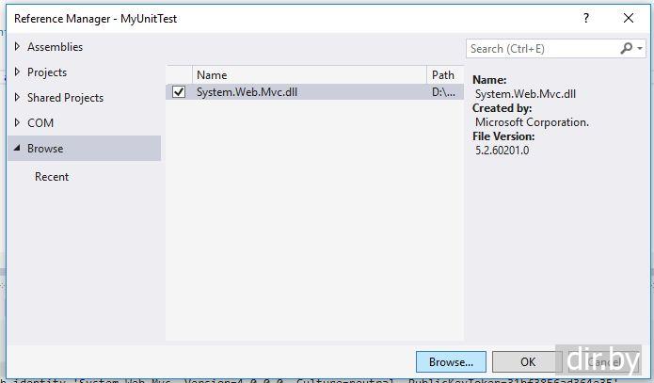Screen dimensions: 654x383
Task: Select the COM category
Action: coord(40,123)
